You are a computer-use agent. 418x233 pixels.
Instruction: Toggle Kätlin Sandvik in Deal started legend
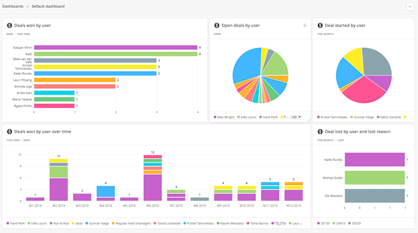click(x=388, y=117)
